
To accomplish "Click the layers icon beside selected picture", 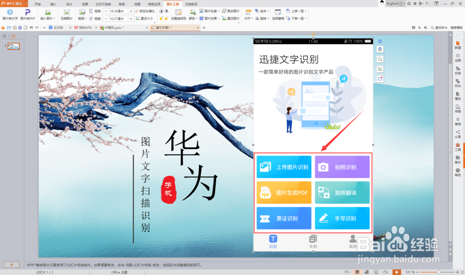I will [380, 49].
